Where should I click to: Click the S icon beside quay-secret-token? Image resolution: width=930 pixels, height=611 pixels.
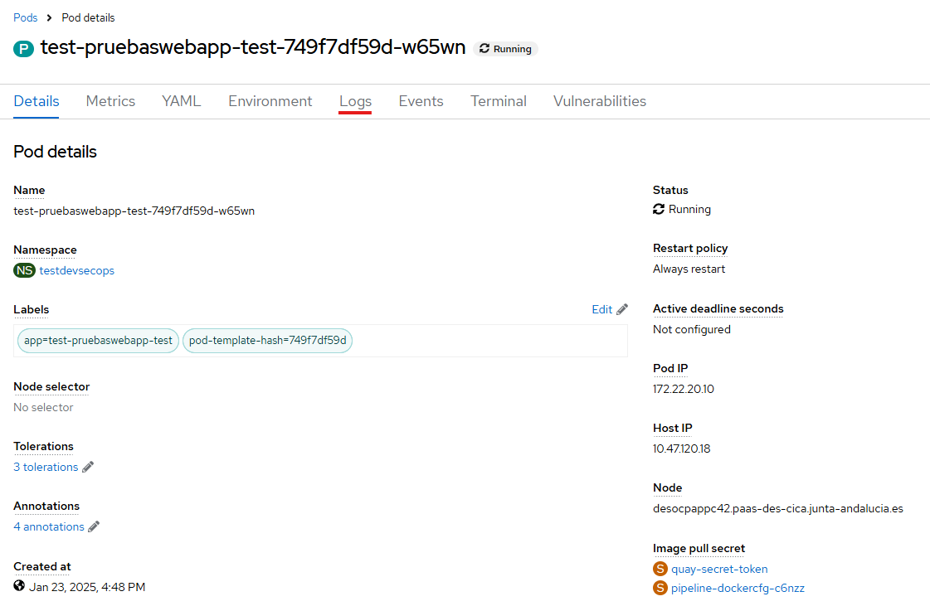pyautogui.click(x=660, y=569)
